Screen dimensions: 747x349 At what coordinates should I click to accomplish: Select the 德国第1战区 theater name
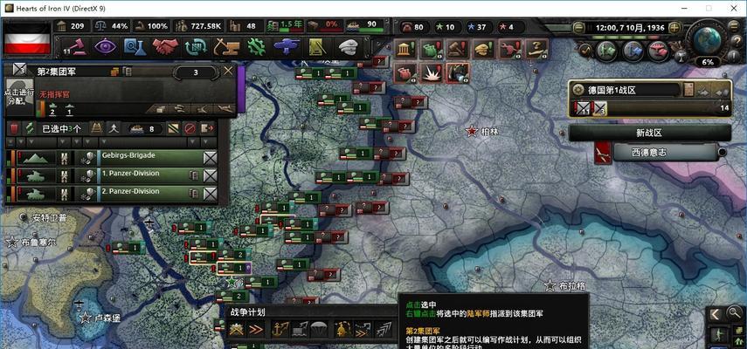[612, 89]
